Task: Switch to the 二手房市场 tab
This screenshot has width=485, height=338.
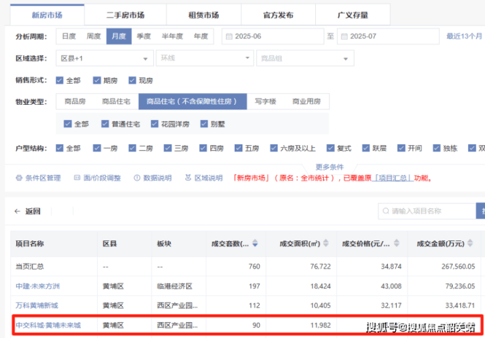Action: click(125, 15)
